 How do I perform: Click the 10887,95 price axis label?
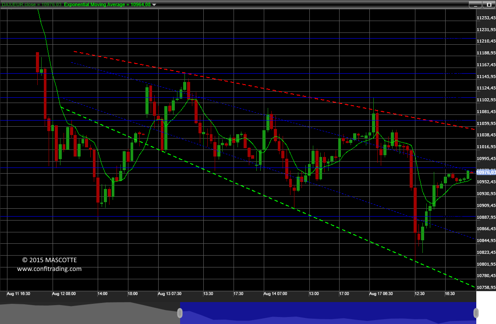[x=486, y=217]
